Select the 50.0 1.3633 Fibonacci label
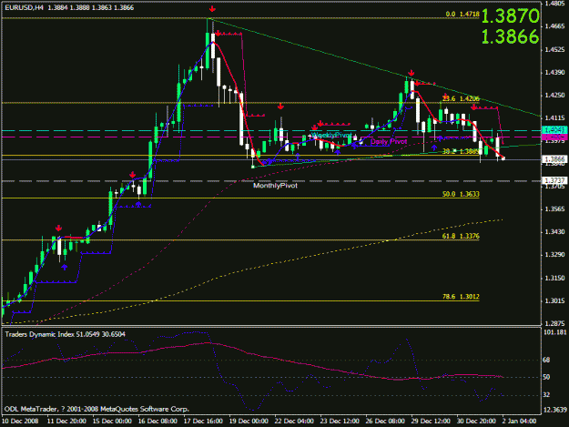569x427 pixels. click(461, 194)
